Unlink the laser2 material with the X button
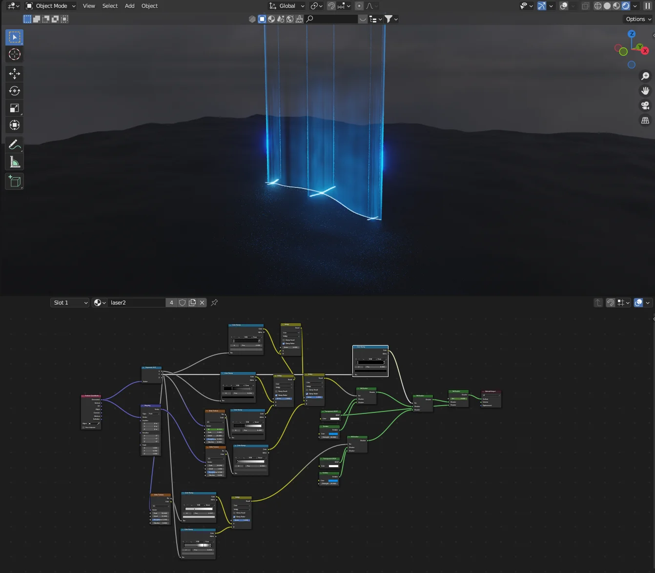The image size is (655, 573). click(x=202, y=303)
